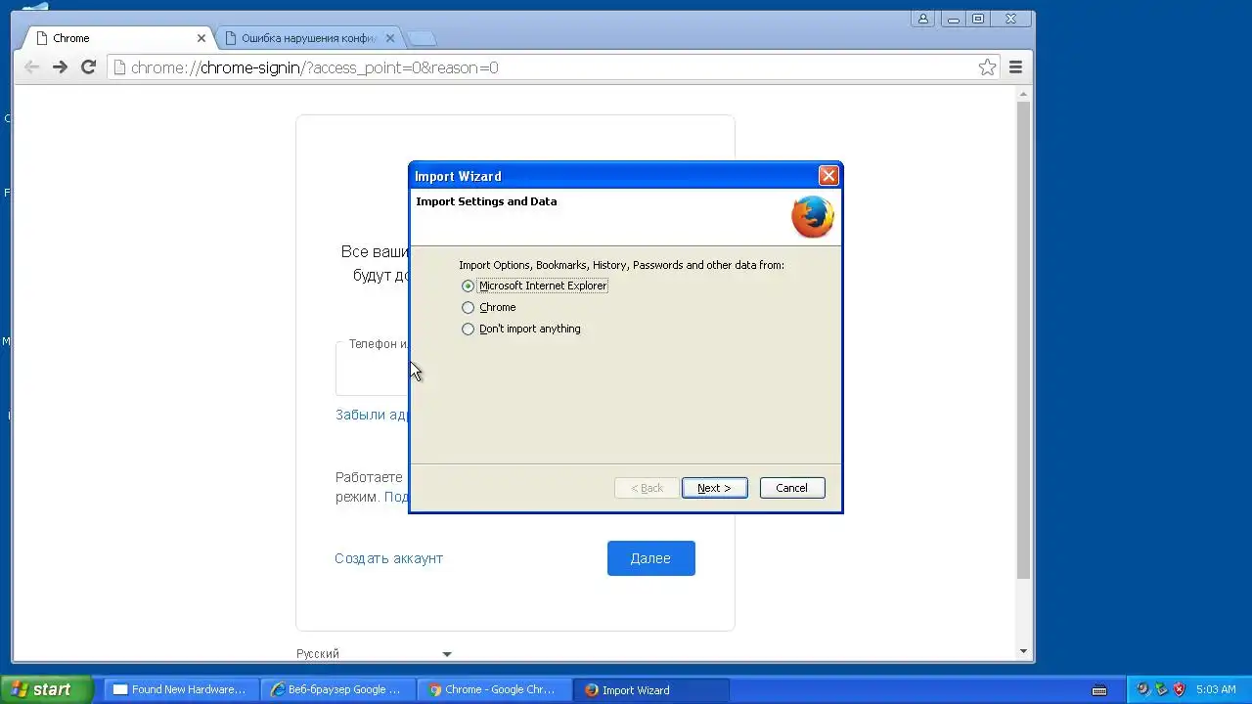Close the Chrome tab titled Chrome
This screenshot has height=704, width=1252.
201,38
